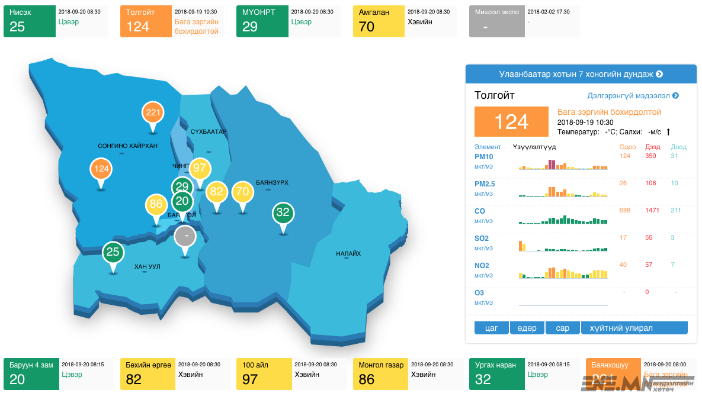702x403 pixels.
Task: Select the yellow map pin showing 82
Action: click(216, 192)
